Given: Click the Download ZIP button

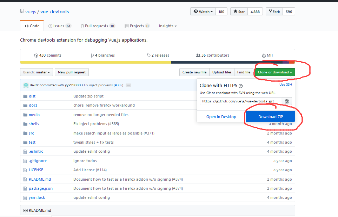Looking at the screenshot, I should [x=270, y=117].
